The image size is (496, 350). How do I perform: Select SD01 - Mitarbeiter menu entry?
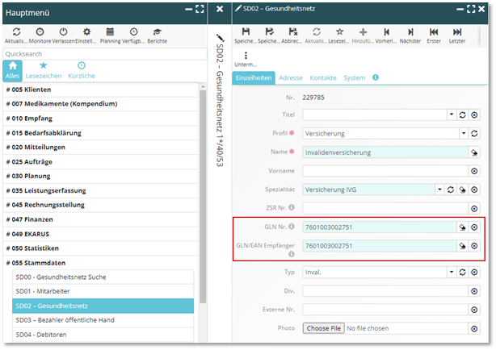click(103, 291)
